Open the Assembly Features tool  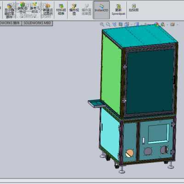coord(23,8)
